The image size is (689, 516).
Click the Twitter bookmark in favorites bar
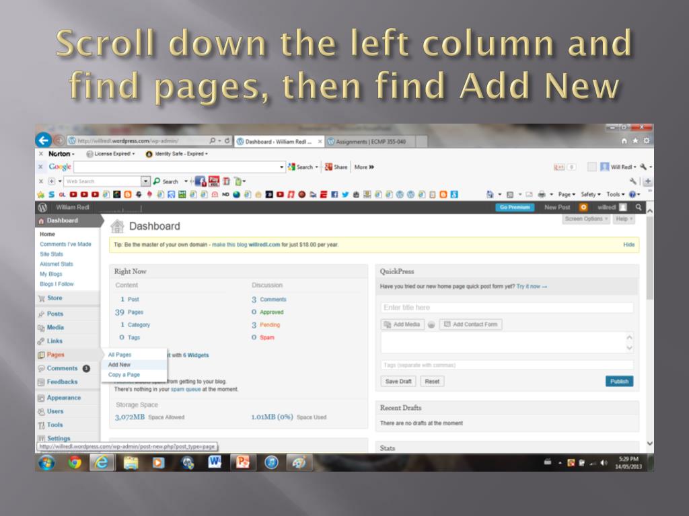point(345,194)
